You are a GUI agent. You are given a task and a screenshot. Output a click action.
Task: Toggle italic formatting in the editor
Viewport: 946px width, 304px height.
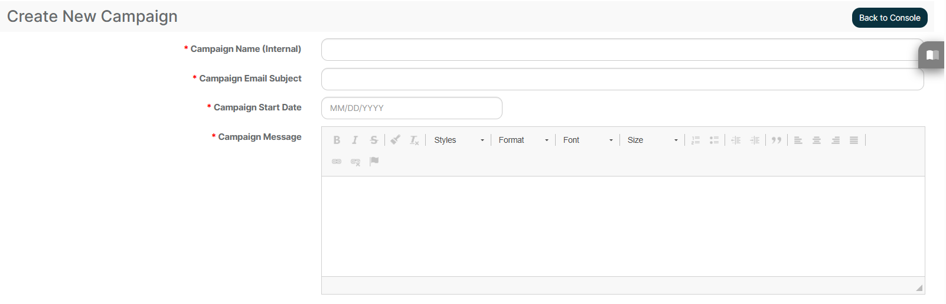[355, 140]
